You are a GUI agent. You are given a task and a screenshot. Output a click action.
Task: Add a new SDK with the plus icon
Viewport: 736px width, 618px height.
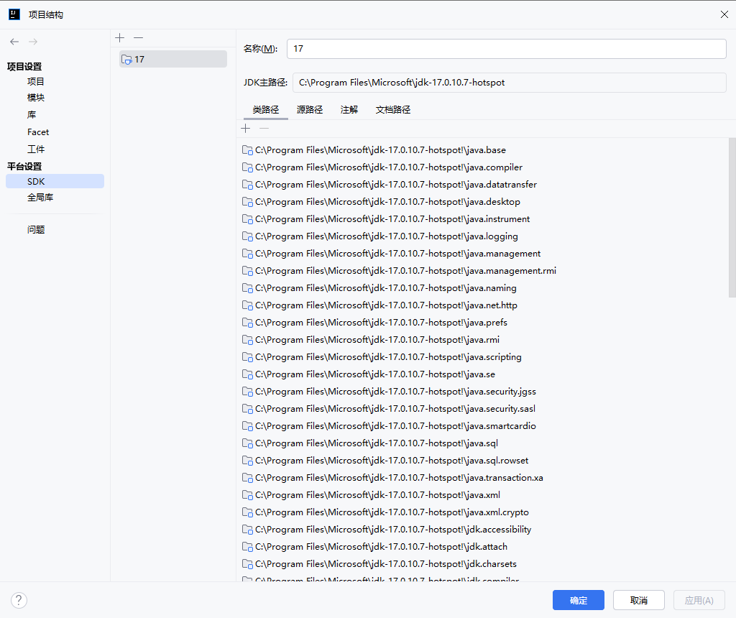tap(120, 37)
